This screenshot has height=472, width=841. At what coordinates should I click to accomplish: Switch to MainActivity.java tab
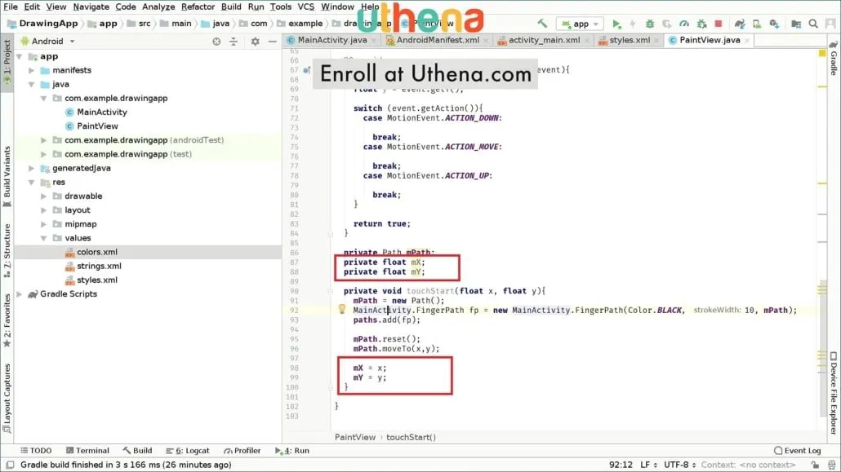click(x=332, y=40)
